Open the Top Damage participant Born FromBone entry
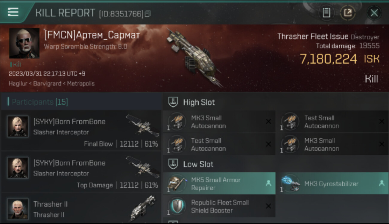 coord(81,172)
